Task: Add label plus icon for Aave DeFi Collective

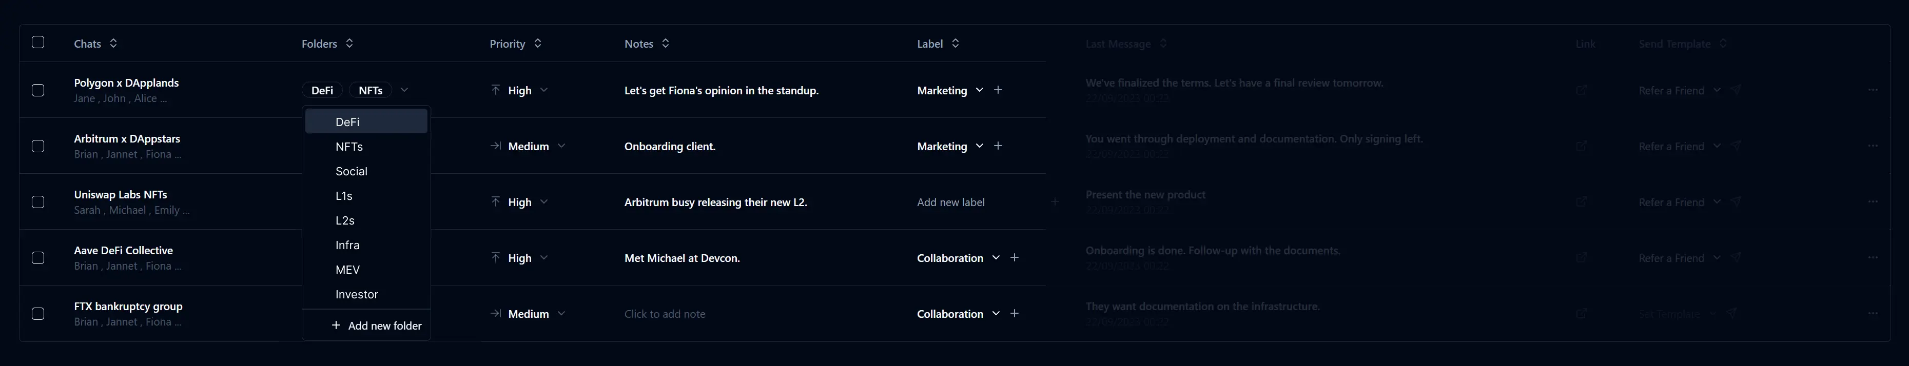Action: [x=1015, y=258]
